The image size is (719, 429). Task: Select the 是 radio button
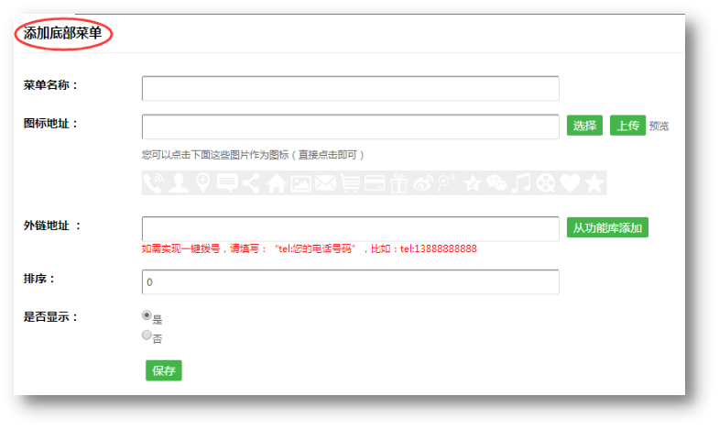coord(147,315)
